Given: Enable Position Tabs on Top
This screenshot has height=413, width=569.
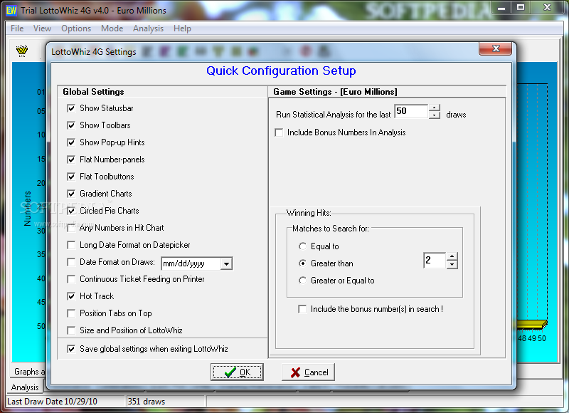Looking at the screenshot, I should tap(71, 313).
